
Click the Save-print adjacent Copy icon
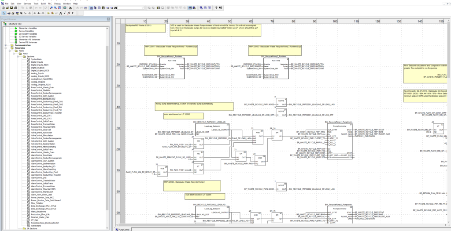(23, 8)
